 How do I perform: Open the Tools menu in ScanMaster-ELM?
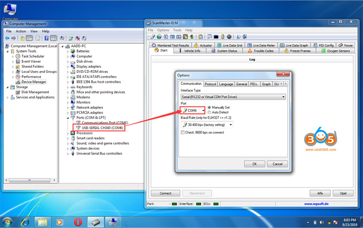pyautogui.click(x=177, y=30)
